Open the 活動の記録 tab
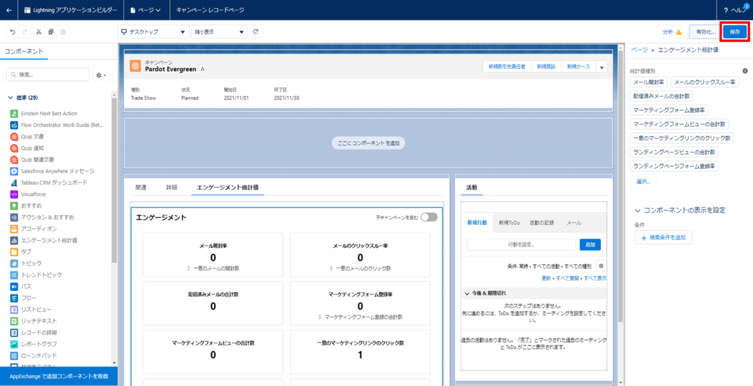Image resolution: width=753 pixels, height=386 pixels. (x=542, y=223)
